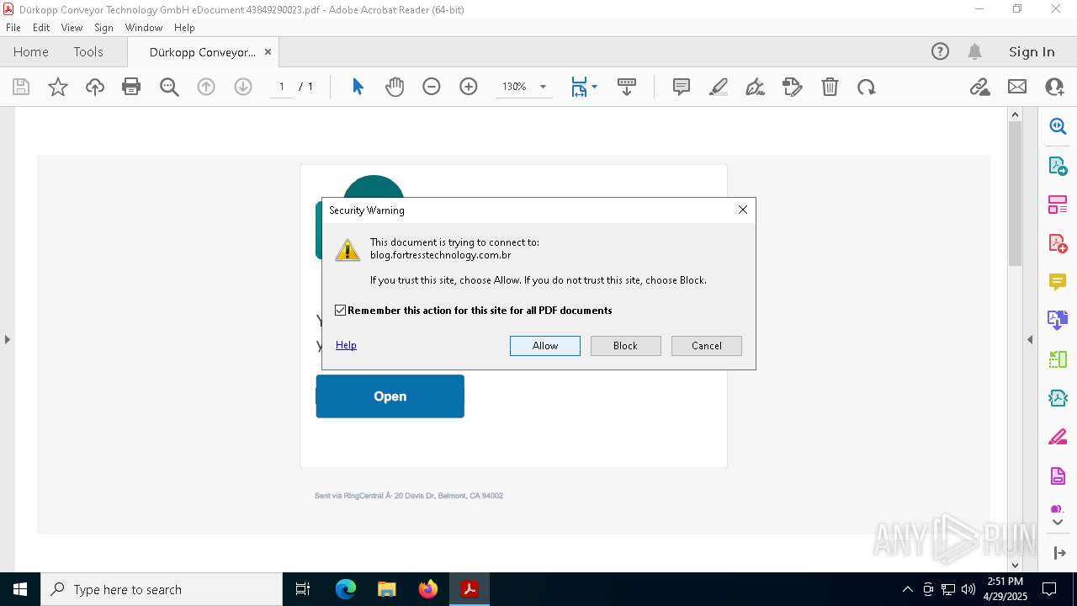
Task: Add bookmark star icon
Action: (x=58, y=87)
